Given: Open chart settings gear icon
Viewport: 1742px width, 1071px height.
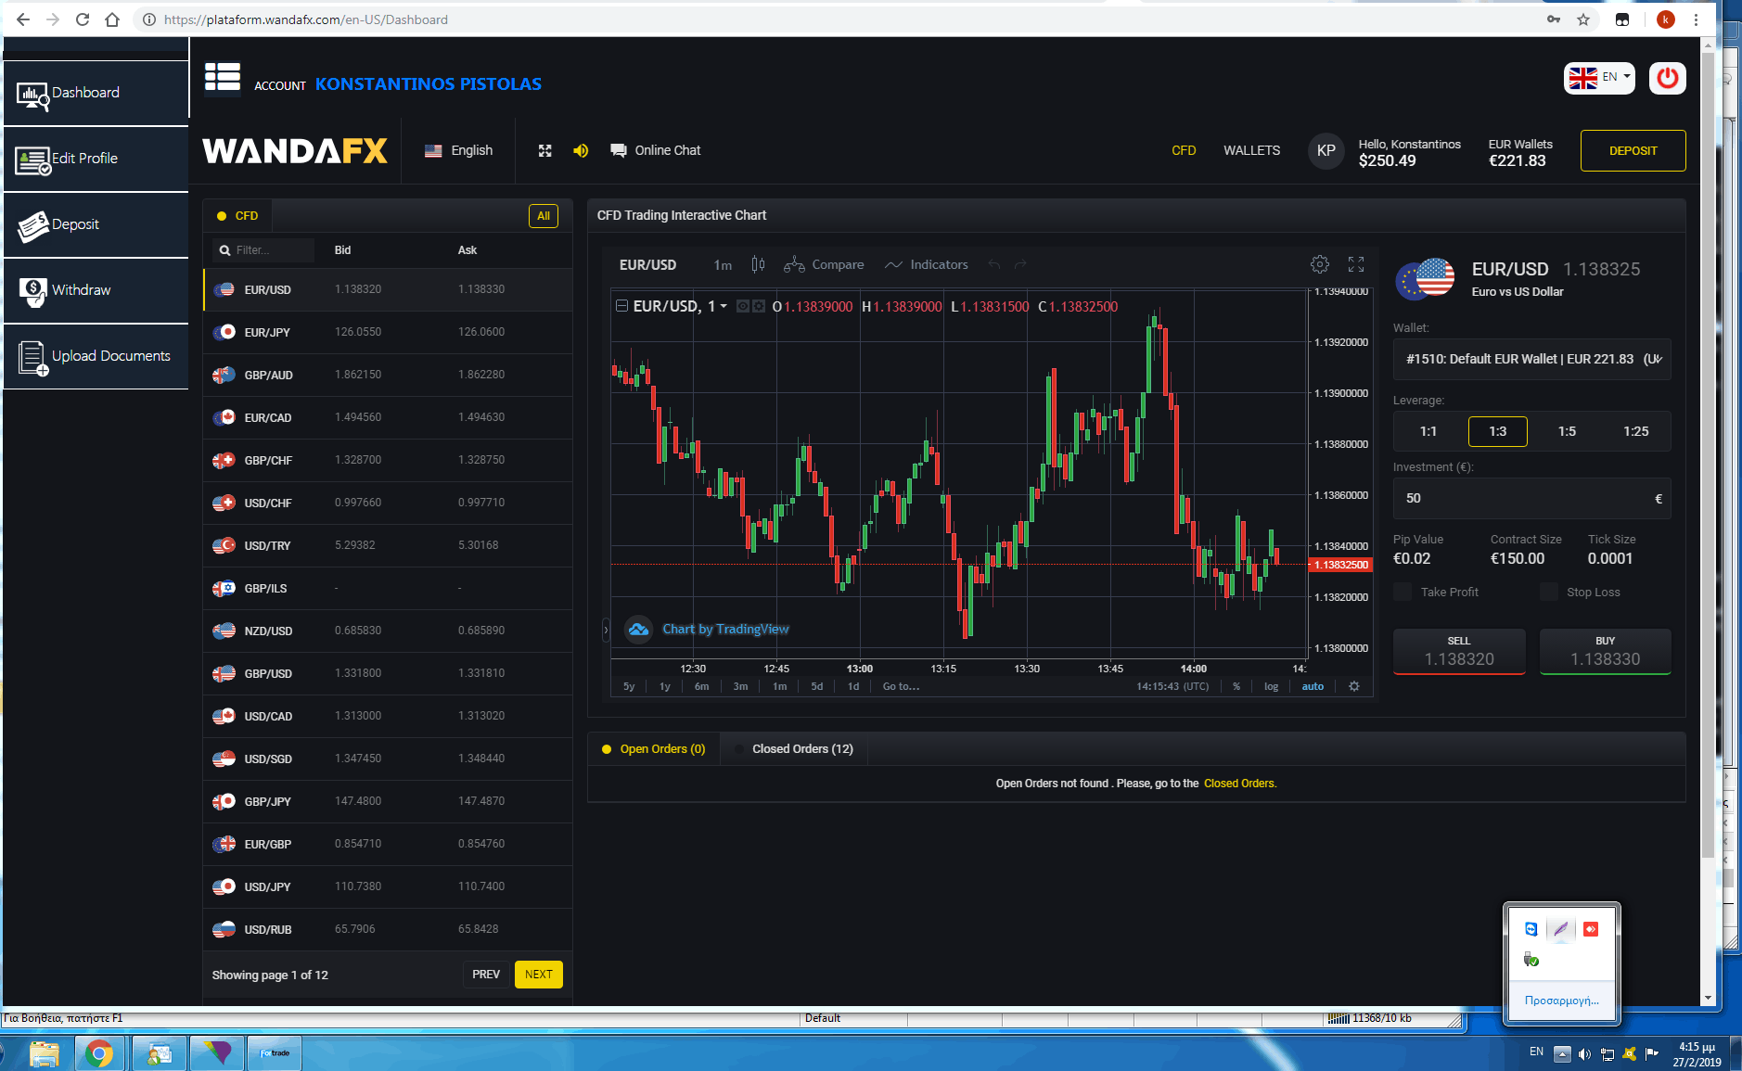Looking at the screenshot, I should 1319,264.
